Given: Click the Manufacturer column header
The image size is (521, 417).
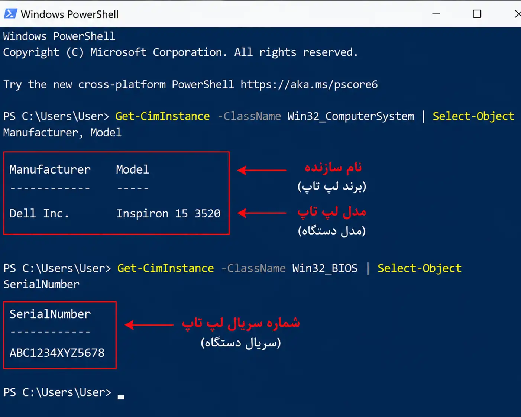Looking at the screenshot, I should 50,169.
